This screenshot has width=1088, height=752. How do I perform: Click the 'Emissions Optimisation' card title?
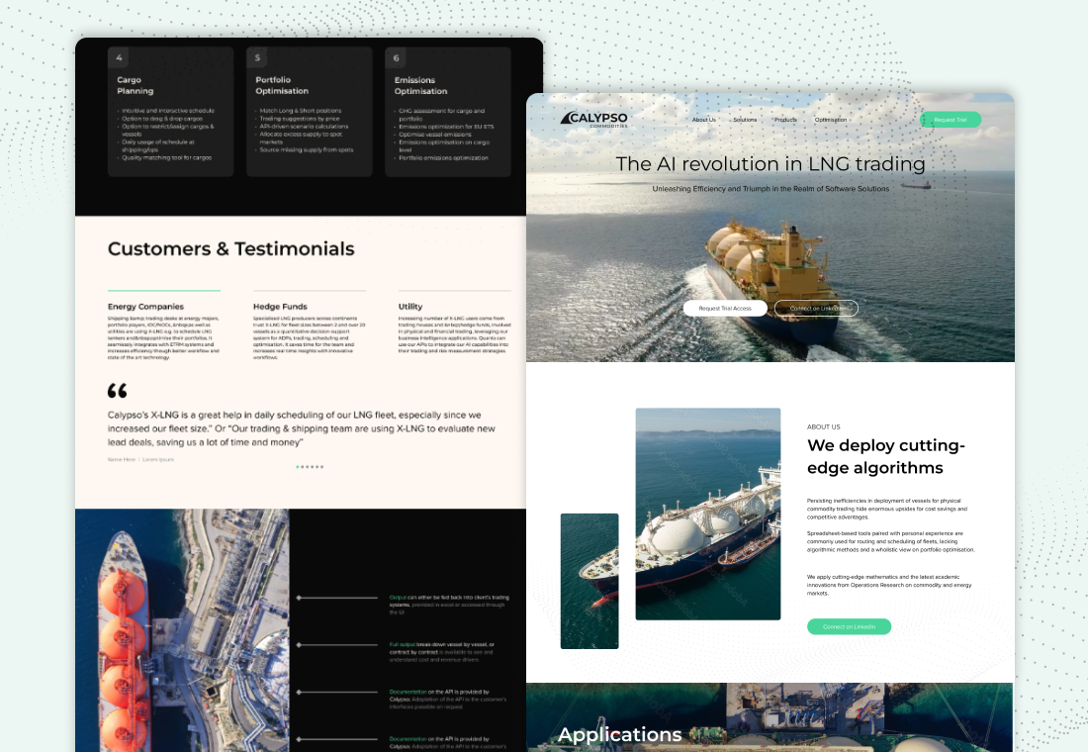coord(420,85)
